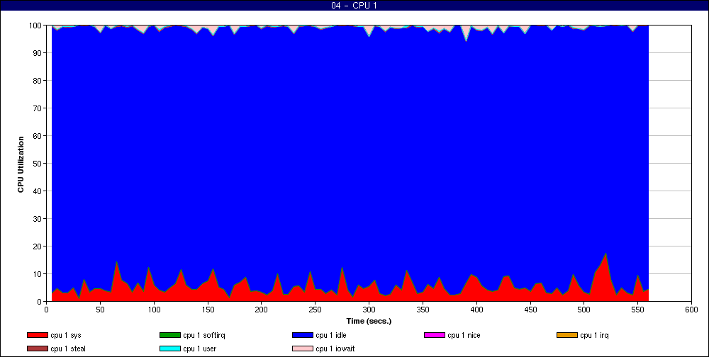709x357 pixels.
Task: Click the orange cpu 1 irq legend swatch
Action: pyautogui.click(x=567, y=335)
